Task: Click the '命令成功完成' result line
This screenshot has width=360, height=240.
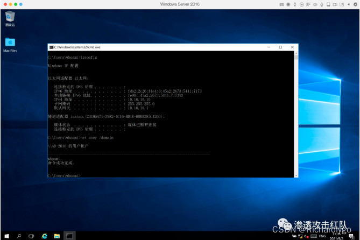Action: 61,163
